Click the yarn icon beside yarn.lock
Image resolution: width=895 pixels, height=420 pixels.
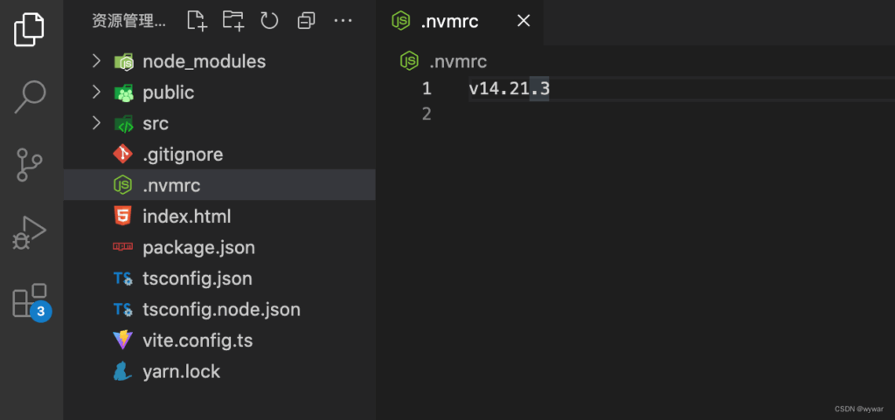point(122,371)
